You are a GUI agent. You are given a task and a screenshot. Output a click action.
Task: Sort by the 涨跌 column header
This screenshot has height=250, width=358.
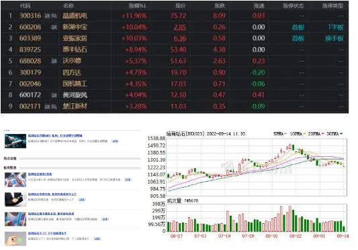tap(220, 6)
